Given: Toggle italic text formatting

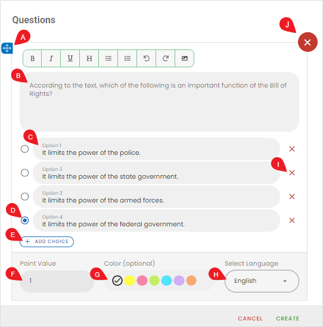Looking at the screenshot, I should pyautogui.click(x=51, y=58).
